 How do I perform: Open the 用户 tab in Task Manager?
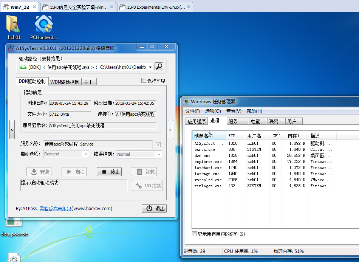coord(294,121)
